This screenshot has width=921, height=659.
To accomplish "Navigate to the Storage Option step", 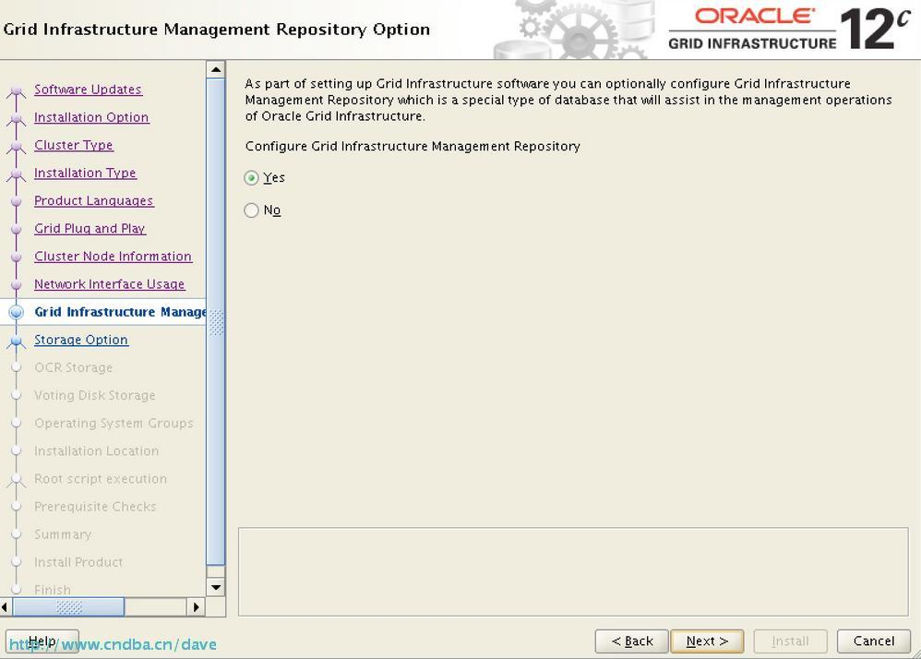I will point(81,340).
